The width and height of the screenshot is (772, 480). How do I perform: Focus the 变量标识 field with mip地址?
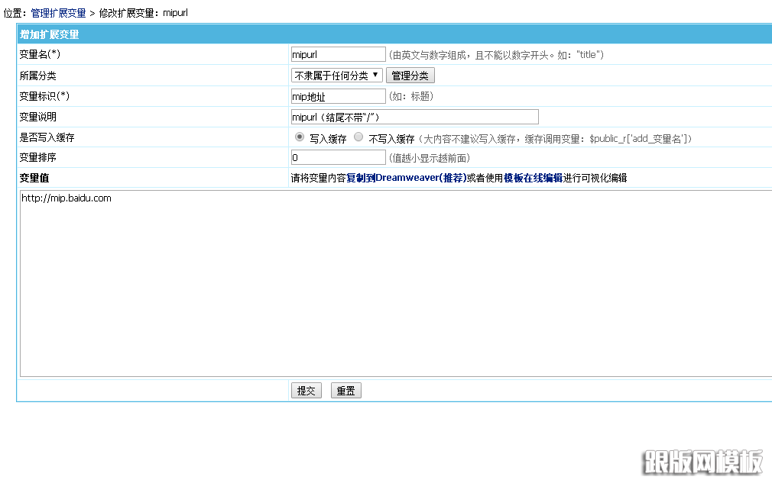339,96
